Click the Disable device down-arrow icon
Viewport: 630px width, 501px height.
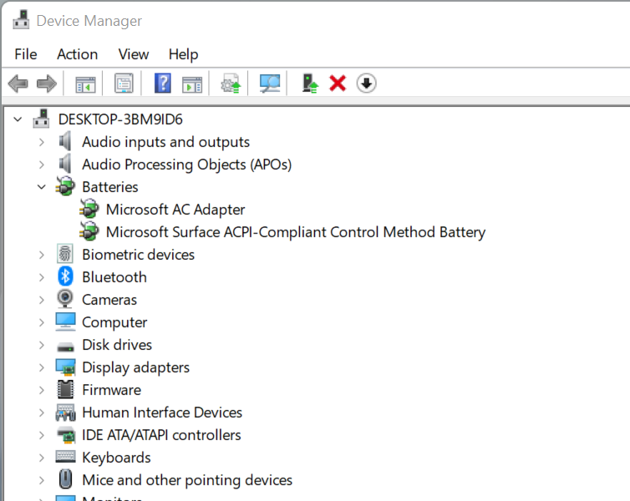click(366, 83)
